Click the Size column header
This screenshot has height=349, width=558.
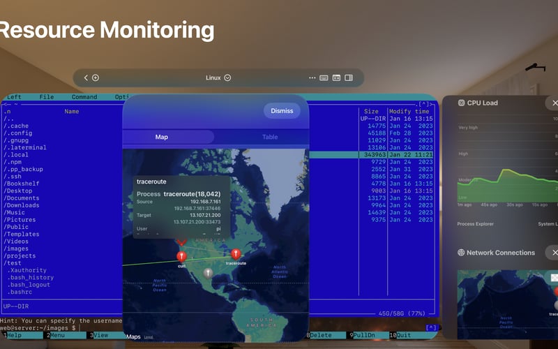pos(371,112)
